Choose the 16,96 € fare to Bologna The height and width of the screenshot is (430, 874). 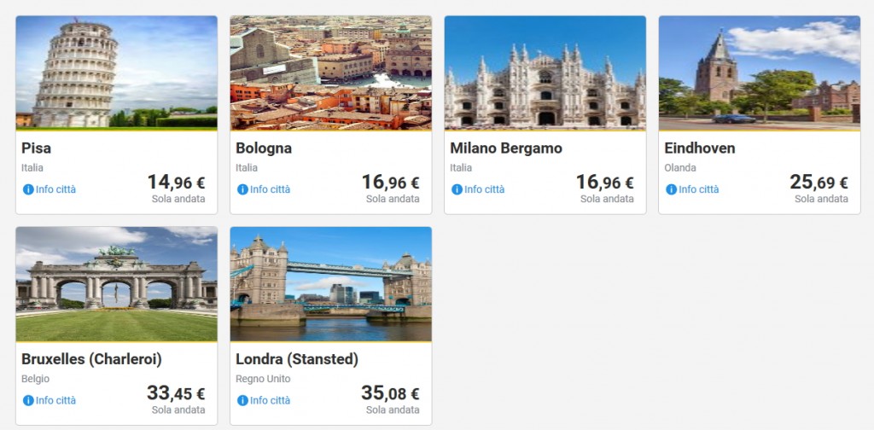(390, 183)
